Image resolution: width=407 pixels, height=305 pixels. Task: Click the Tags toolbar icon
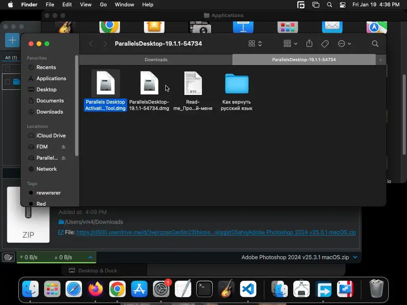[325, 44]
